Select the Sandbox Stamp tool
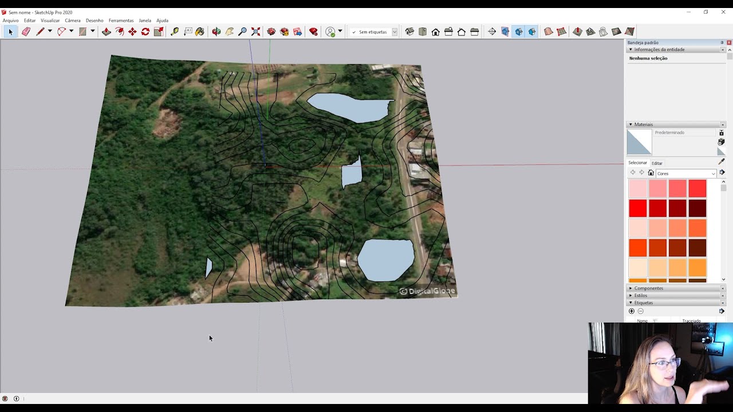The width and height of the screenshot is (733, 412). click(x=590, y=32)
